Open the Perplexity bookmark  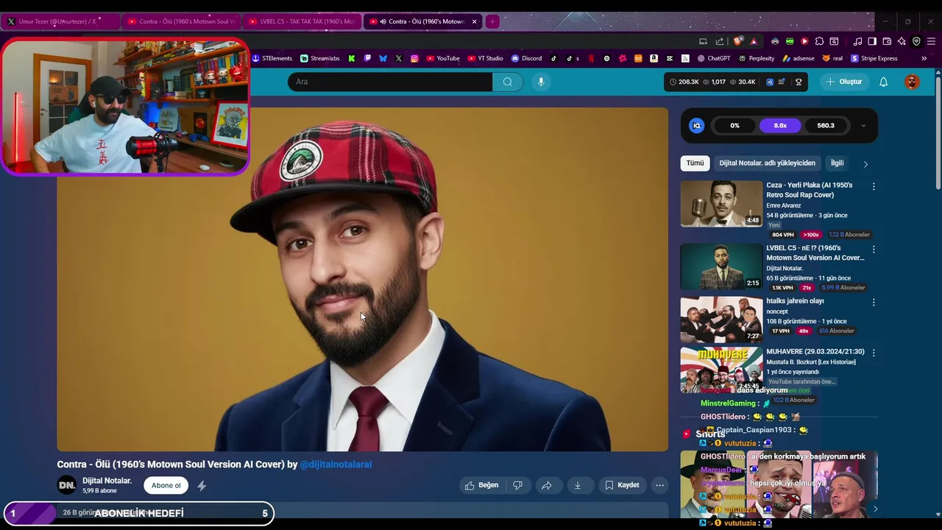coord(757,58)
